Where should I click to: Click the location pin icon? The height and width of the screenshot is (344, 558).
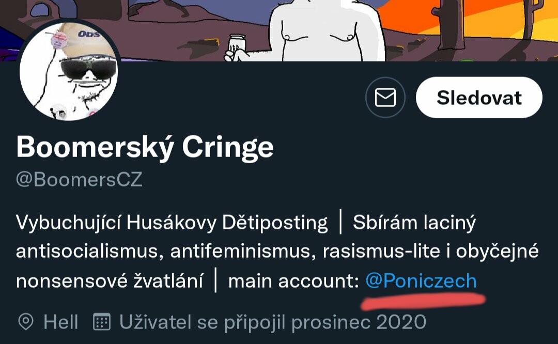click(x=26, y=322)
